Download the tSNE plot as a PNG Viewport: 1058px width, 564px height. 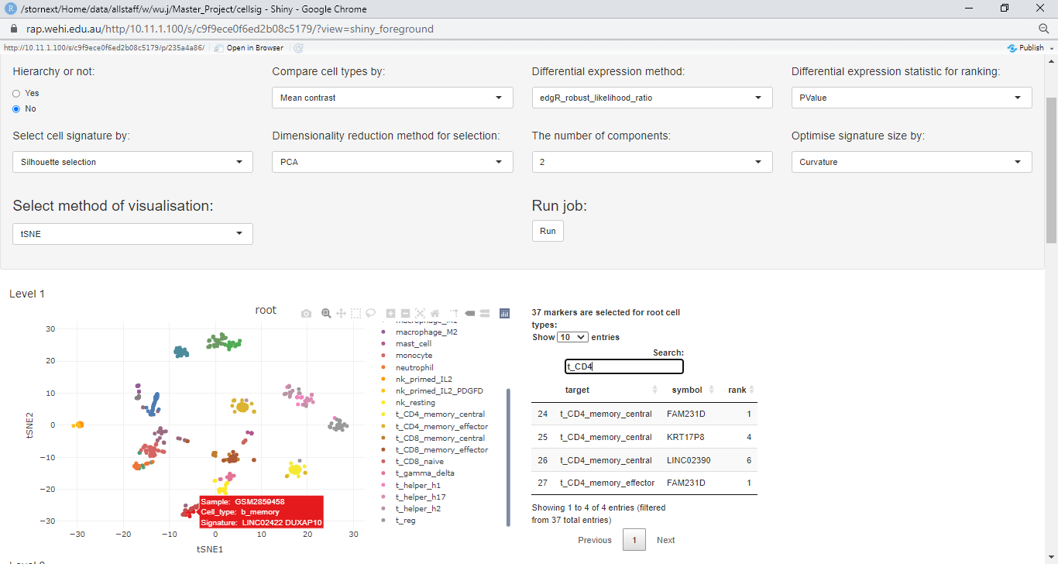click(x=306, y=313)
